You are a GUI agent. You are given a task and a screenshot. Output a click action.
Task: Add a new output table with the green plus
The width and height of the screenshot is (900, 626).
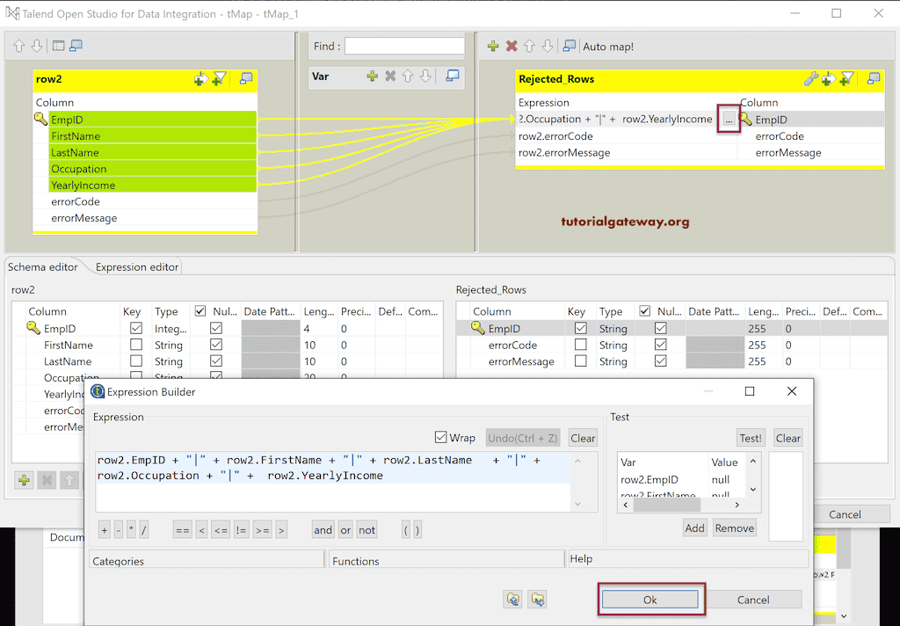[x=492, y=46]
